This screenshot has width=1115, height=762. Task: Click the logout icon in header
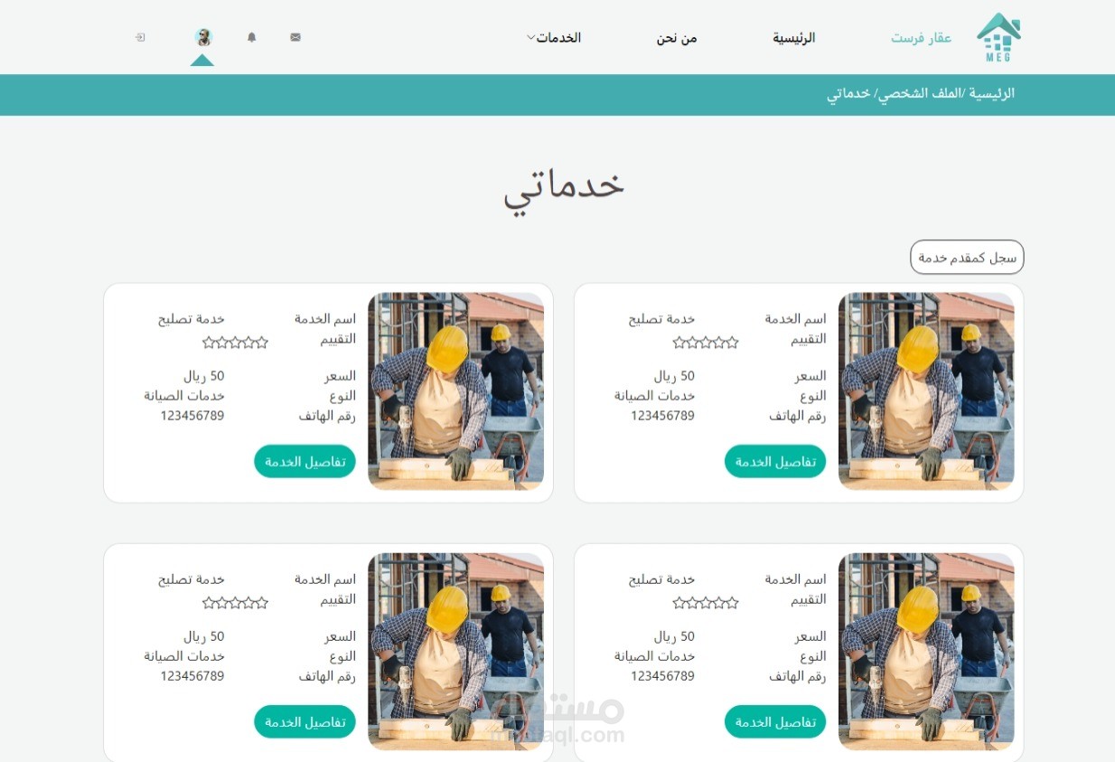pyautogui.click(x=140, y=37)
